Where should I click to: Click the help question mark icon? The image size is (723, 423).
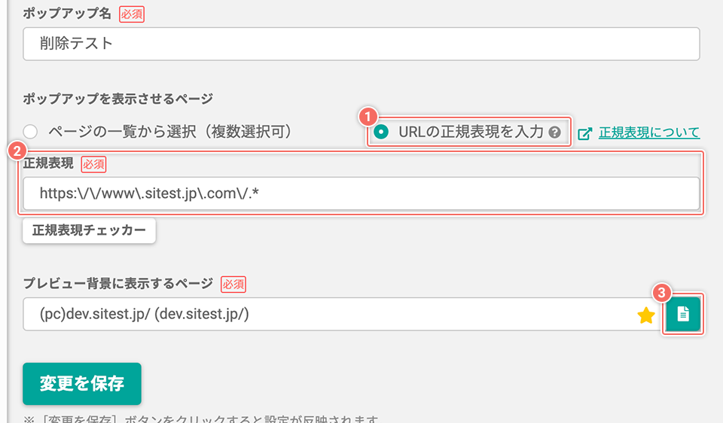tap(555, 132)
